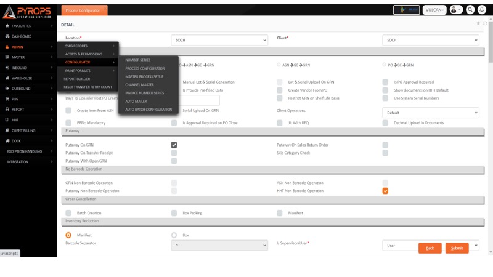This screenshot has width=493, height=277.
Task: Mark page as favourite with star icon
Action: click(478, 23)
